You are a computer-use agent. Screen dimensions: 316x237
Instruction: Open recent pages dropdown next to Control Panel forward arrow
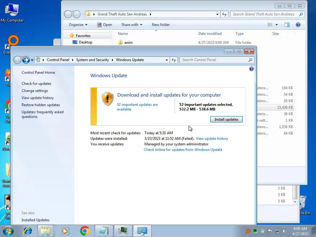click(x=32, y=60)
